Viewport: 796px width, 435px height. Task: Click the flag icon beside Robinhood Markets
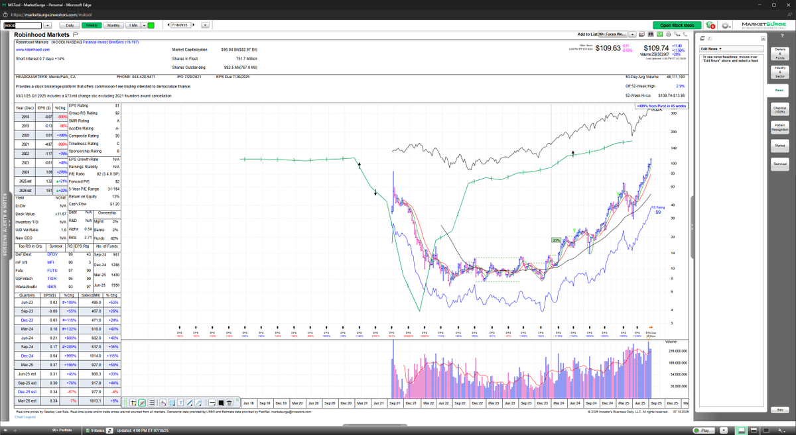pos(75,34)
